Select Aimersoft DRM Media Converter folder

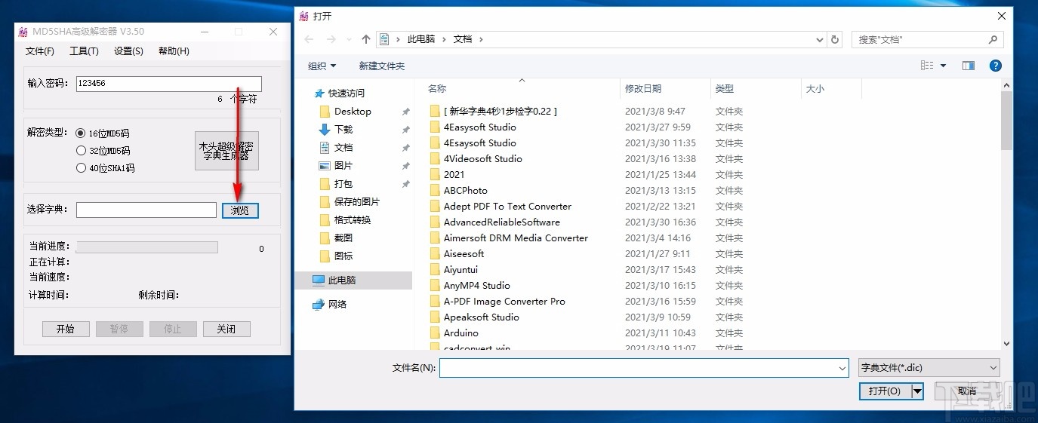tap(516, 238)
